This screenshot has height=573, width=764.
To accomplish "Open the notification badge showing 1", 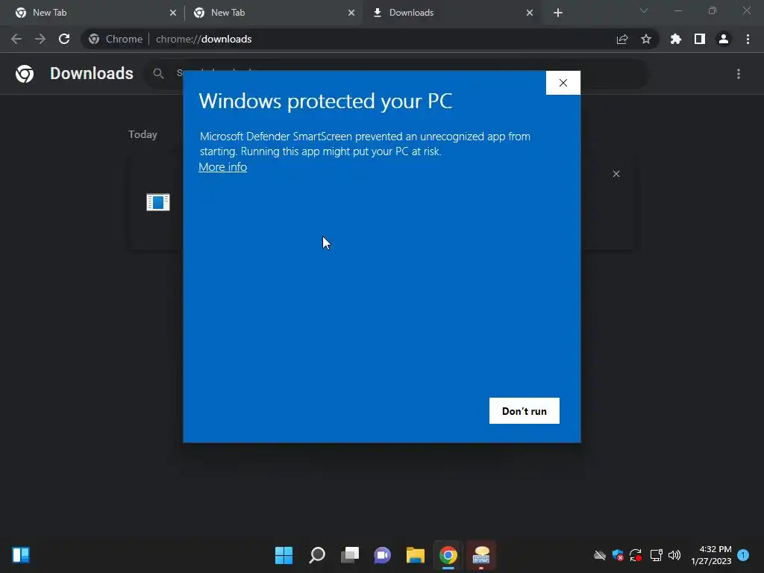I will click(743, 555).
